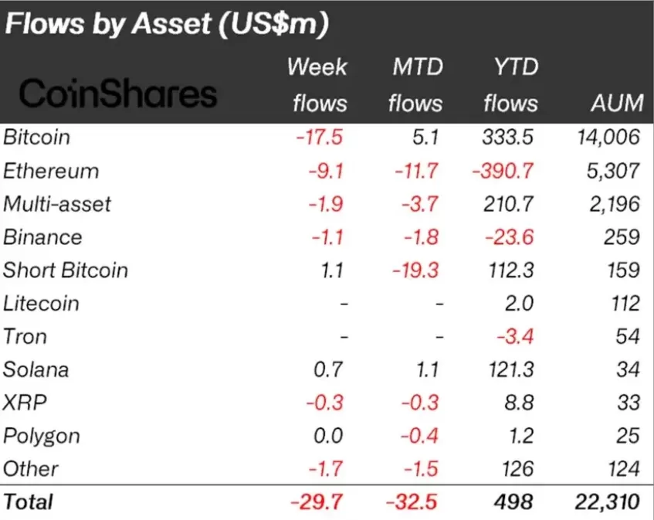Select Ethereum's YTD flows value -390.7

tap(502, 171)
